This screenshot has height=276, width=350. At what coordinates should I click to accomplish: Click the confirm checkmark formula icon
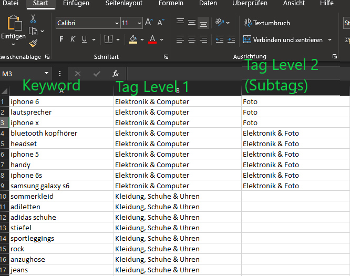pos(97,74)
